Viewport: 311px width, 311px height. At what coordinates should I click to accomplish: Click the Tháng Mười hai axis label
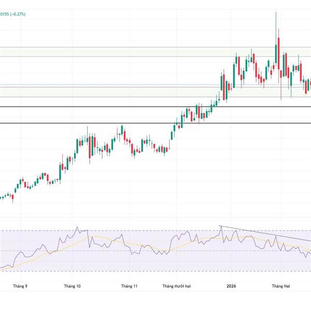pyautogui.click(x=177, y=286)
